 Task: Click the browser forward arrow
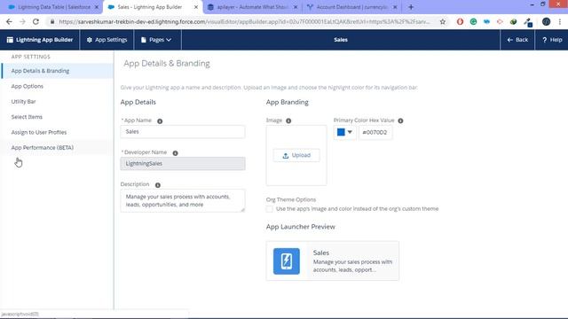22,21
